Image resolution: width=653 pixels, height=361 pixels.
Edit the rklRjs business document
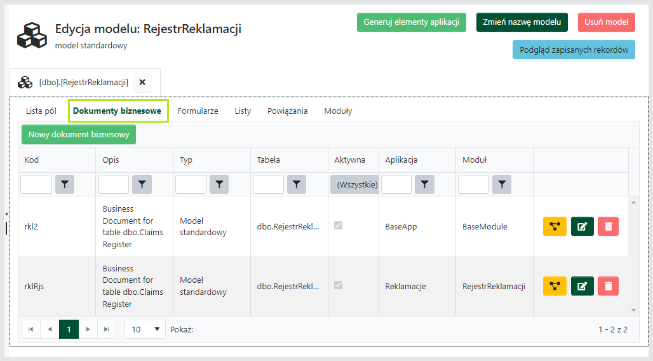pos(582,286)
